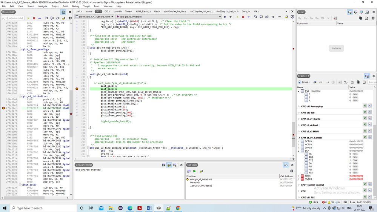This screenshot has height=212, width=377.
Task: Open File Explorer from the taskbar
Action: point(111,208)
